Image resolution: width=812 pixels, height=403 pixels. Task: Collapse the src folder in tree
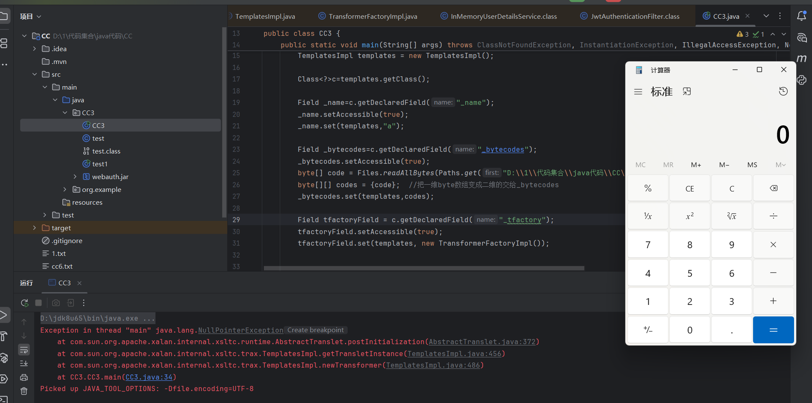coord(35,75)
